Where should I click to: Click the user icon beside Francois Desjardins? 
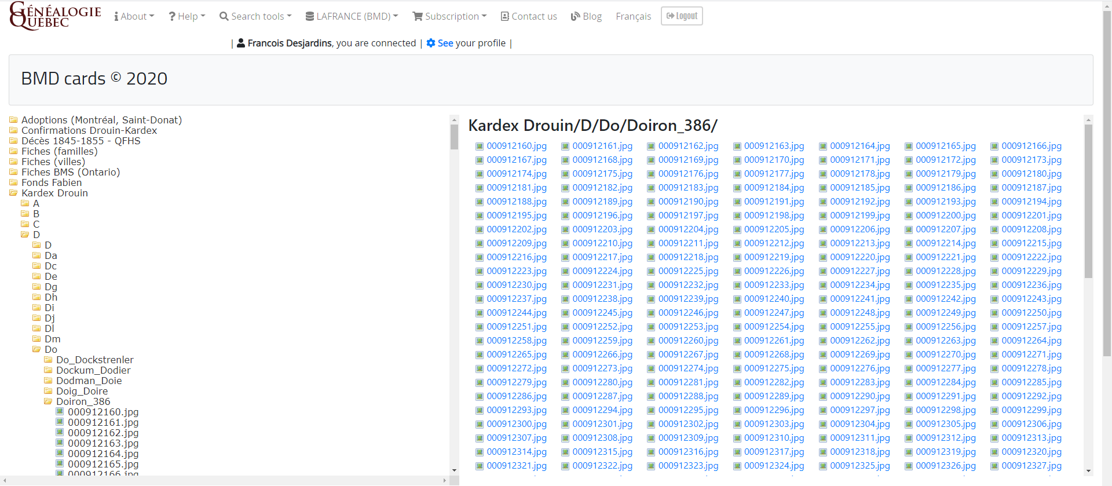(241, 43)
